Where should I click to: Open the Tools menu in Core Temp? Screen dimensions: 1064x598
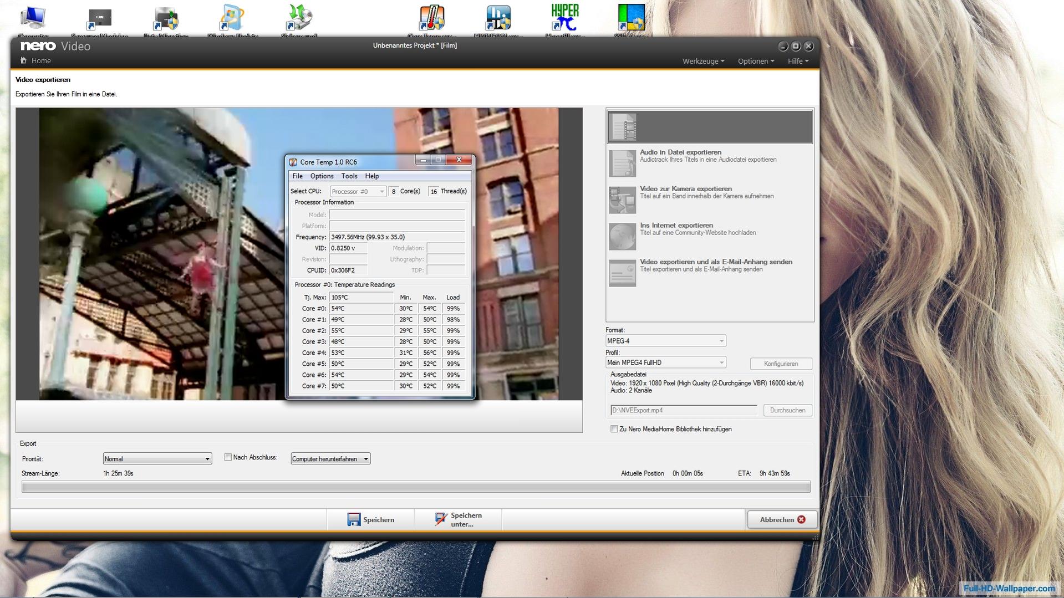coord(349,176)
